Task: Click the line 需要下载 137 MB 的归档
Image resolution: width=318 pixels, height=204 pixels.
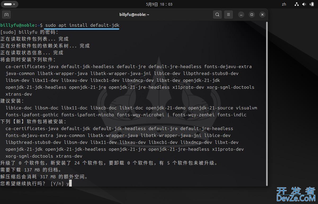Action: pyautogui.click(x=31, y=170)
